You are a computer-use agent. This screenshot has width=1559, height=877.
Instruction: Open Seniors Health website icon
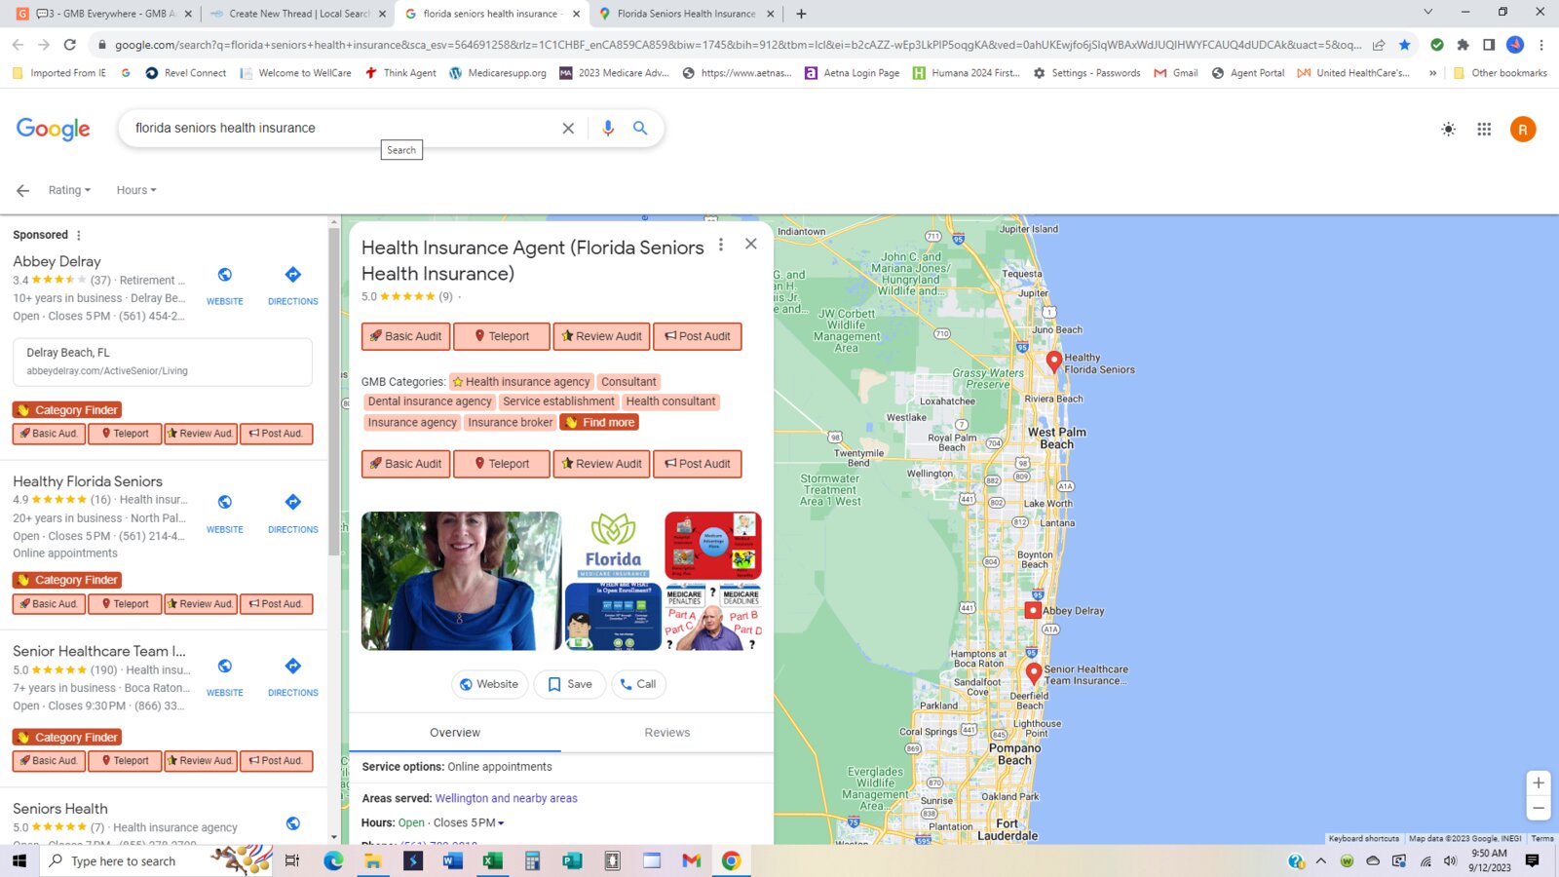292,823
